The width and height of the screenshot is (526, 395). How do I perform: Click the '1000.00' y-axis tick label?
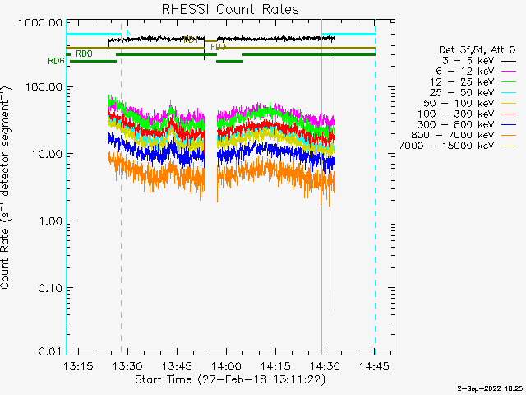[x=40, y=23]
